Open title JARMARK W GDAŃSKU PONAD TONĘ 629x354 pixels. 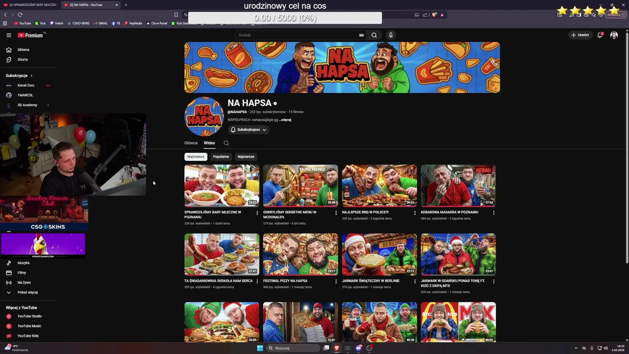click(x=453, y=283)
